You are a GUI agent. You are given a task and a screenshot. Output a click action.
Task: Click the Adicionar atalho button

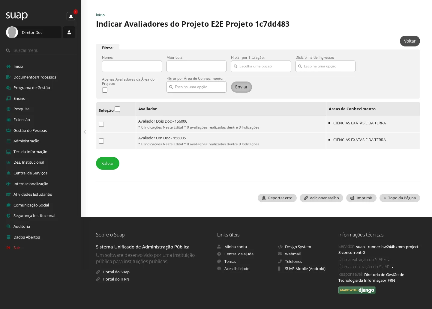pos(321,198)
